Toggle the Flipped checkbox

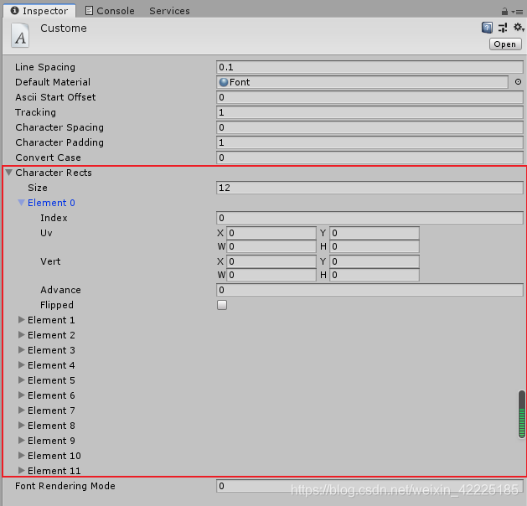coord(222,305)
